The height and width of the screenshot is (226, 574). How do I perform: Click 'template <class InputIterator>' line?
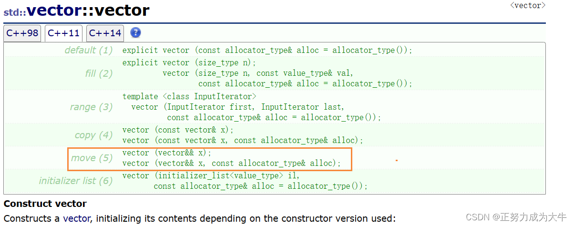pyautogui.click(x=189, y=96)
